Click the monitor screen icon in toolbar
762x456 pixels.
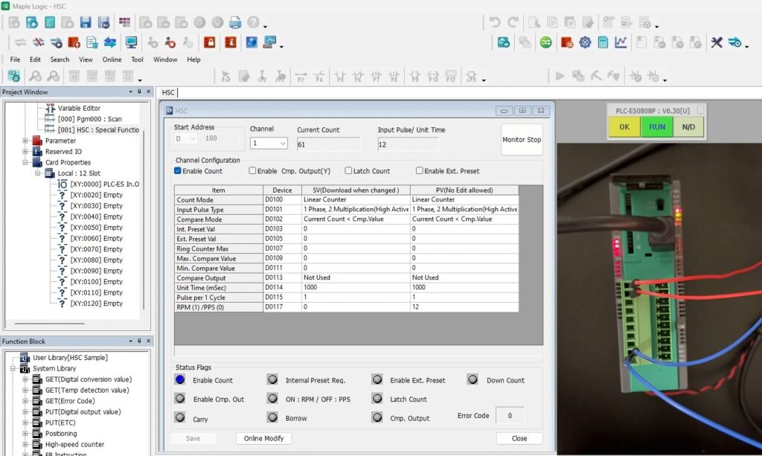coord(131,42)
